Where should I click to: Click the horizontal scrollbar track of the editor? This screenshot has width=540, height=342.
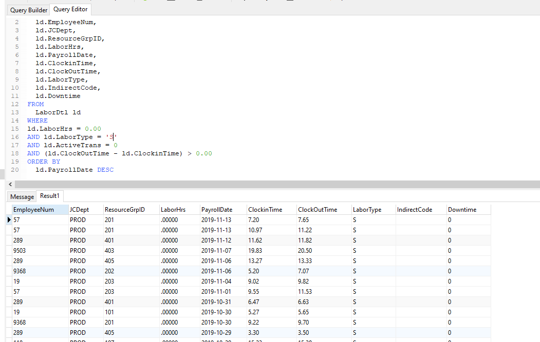(x=277, y=184)
